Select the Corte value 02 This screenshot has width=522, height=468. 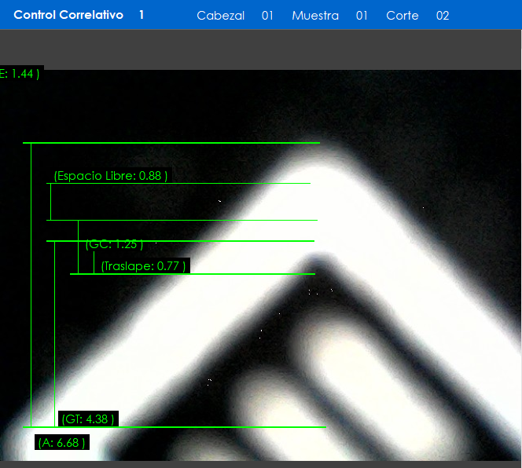pyautogui.click(x=443, y=16)
